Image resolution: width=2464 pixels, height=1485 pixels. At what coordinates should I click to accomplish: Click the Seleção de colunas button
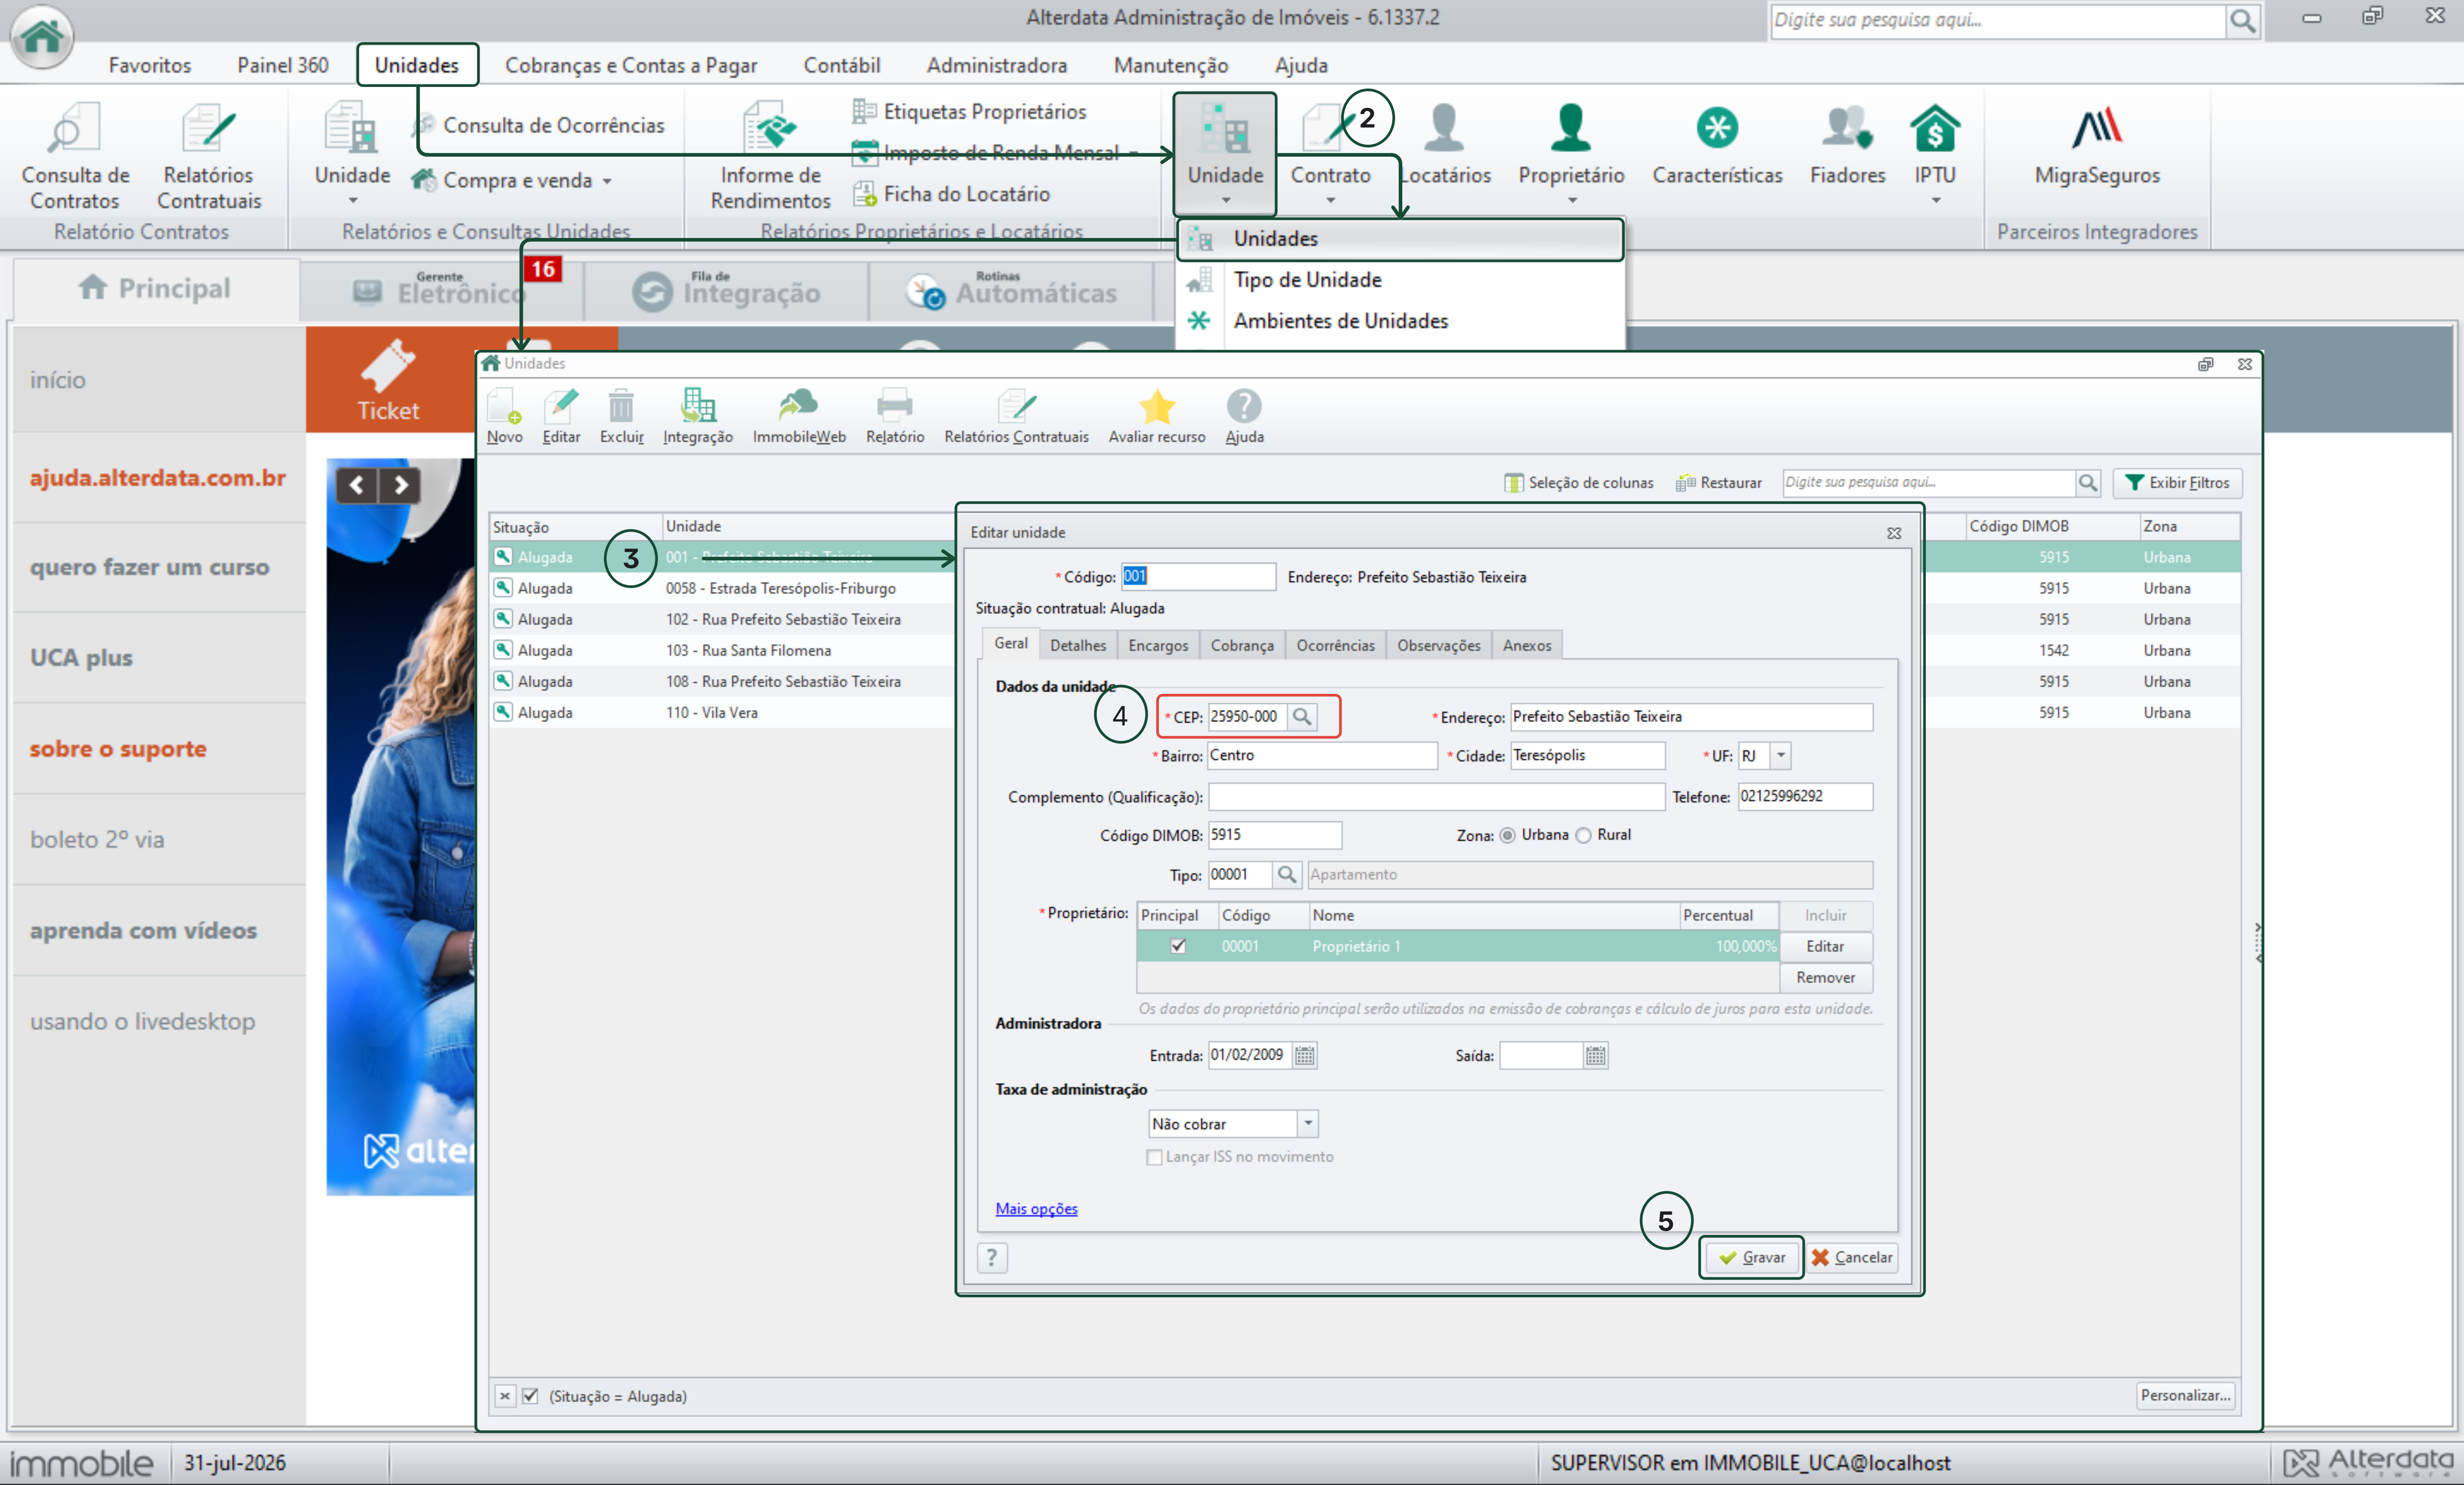coord(1579,483)
